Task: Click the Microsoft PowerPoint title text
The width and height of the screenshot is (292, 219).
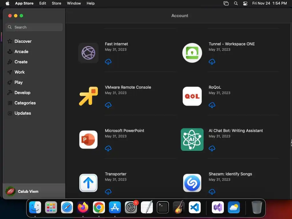Action: pos(124,131)
